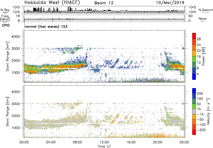The width and height of the screenshot is (213, 148).
Task: Click the 'Freq. [MHz]' axis label
Action: [x=5, y=18]
